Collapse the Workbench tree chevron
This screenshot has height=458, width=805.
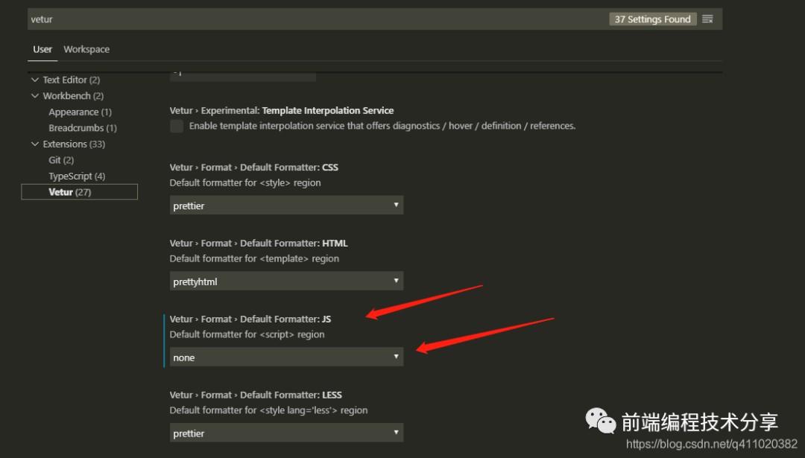[35, 95]
